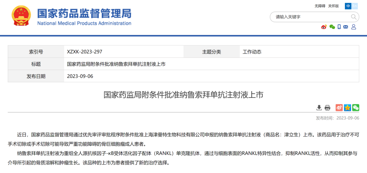Print the article via the printer icon
This screenshot has width=367, height=173.
[x=328, y=107]
